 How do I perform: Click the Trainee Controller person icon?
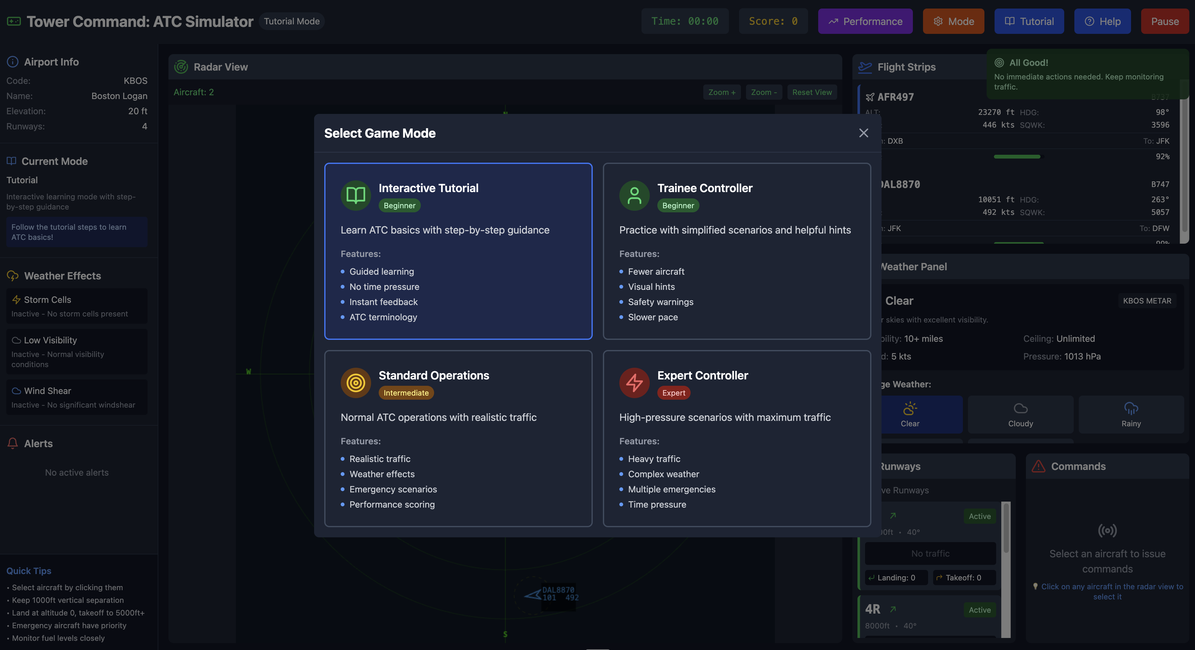point(634,195)
